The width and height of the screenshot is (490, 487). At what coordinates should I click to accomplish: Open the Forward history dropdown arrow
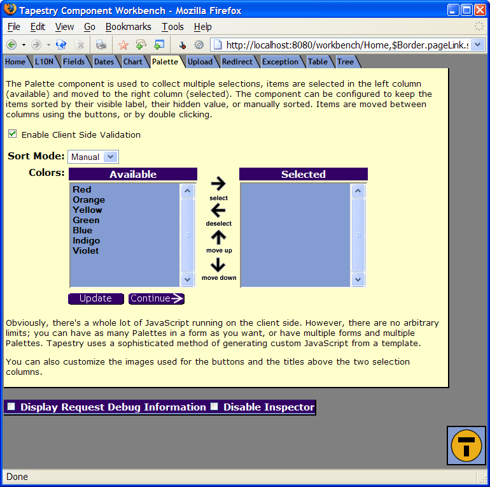point(48,45)
